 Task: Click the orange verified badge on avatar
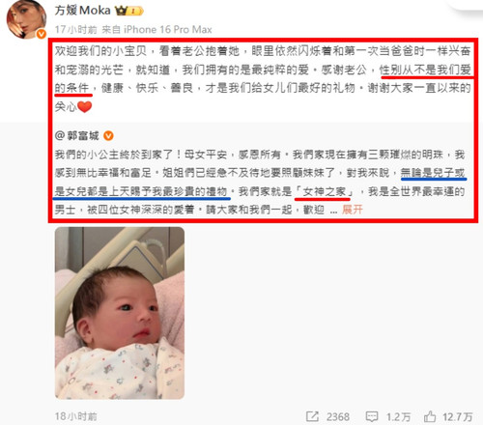point(41,34)
